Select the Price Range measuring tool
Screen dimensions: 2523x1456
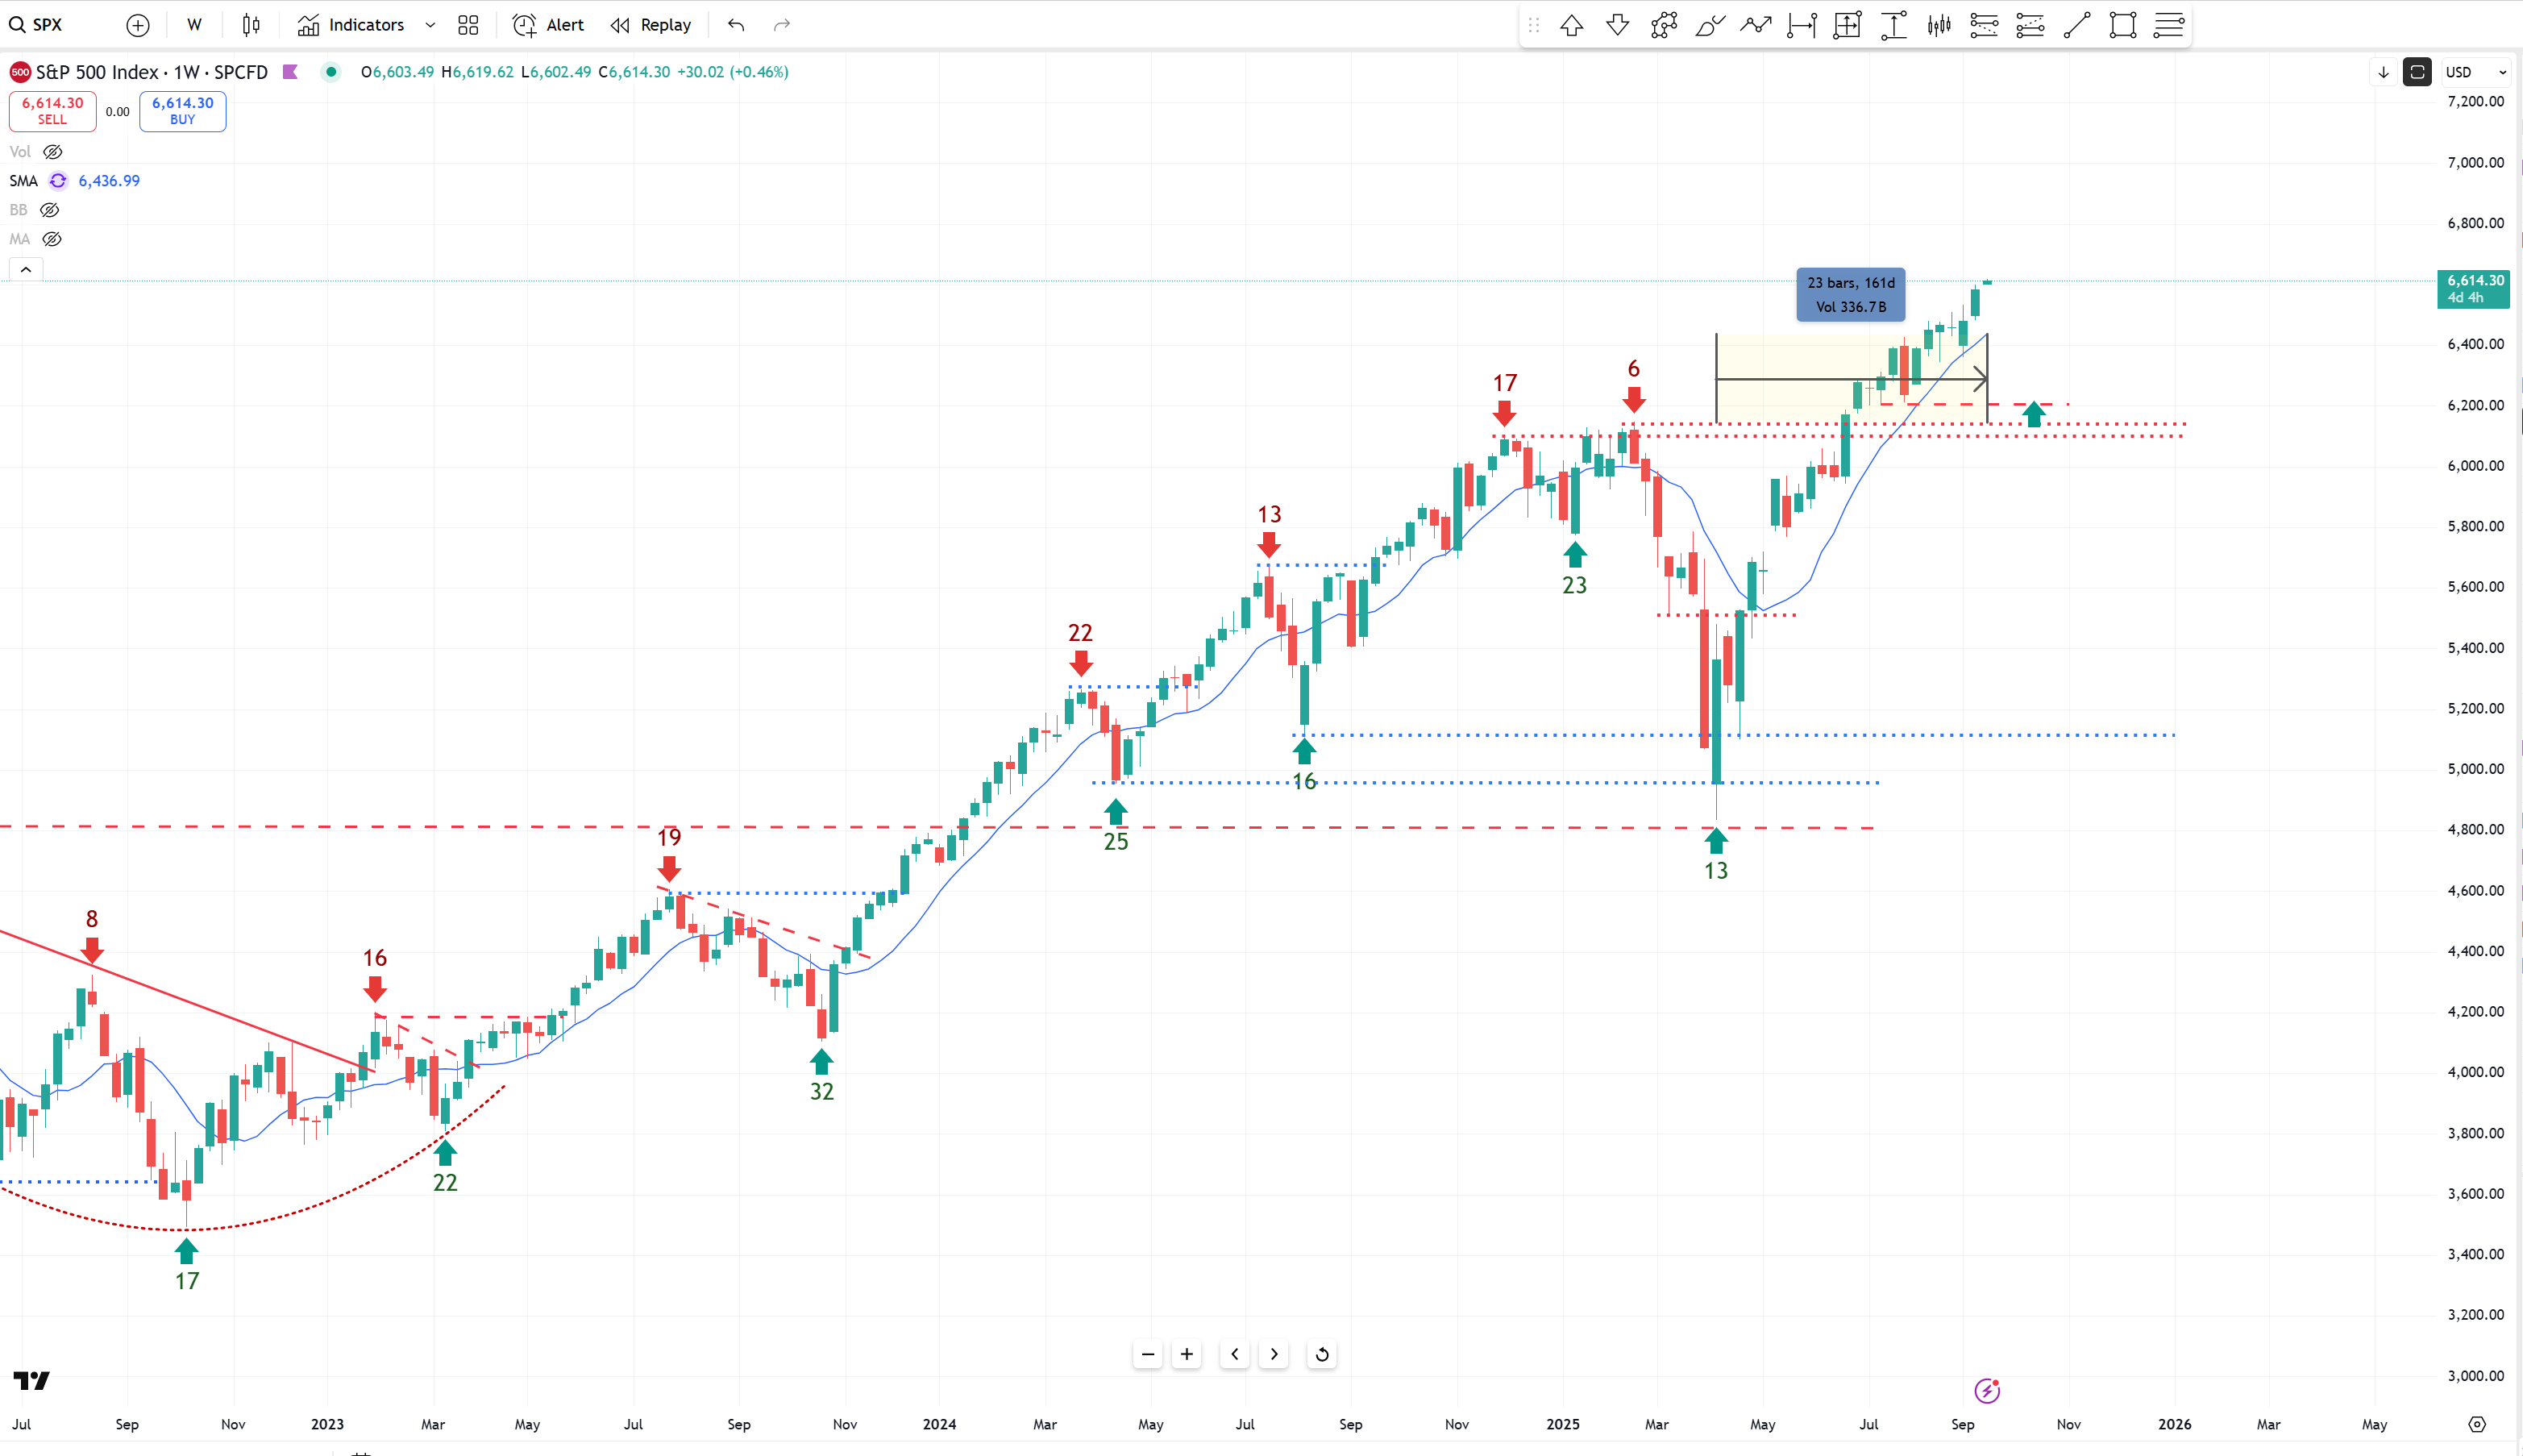(1893, 25)
